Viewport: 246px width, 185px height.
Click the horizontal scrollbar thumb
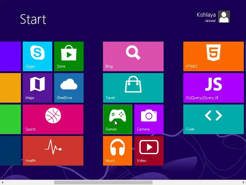click(103, 182)
